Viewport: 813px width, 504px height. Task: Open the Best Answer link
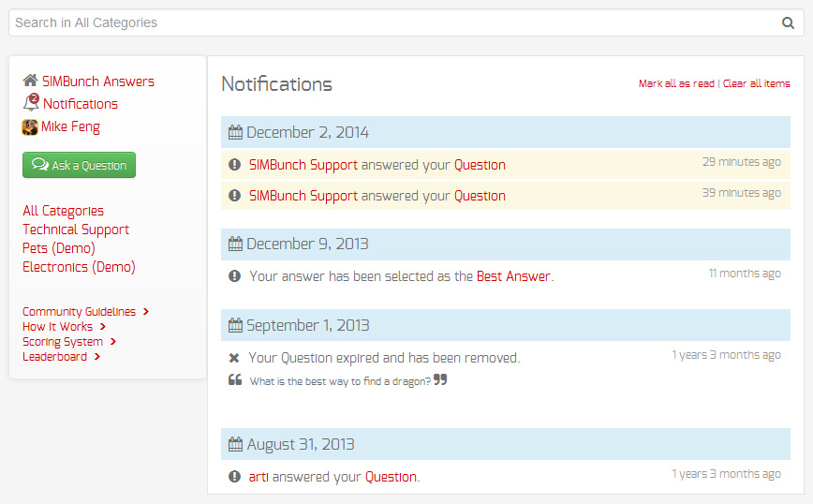513,276
